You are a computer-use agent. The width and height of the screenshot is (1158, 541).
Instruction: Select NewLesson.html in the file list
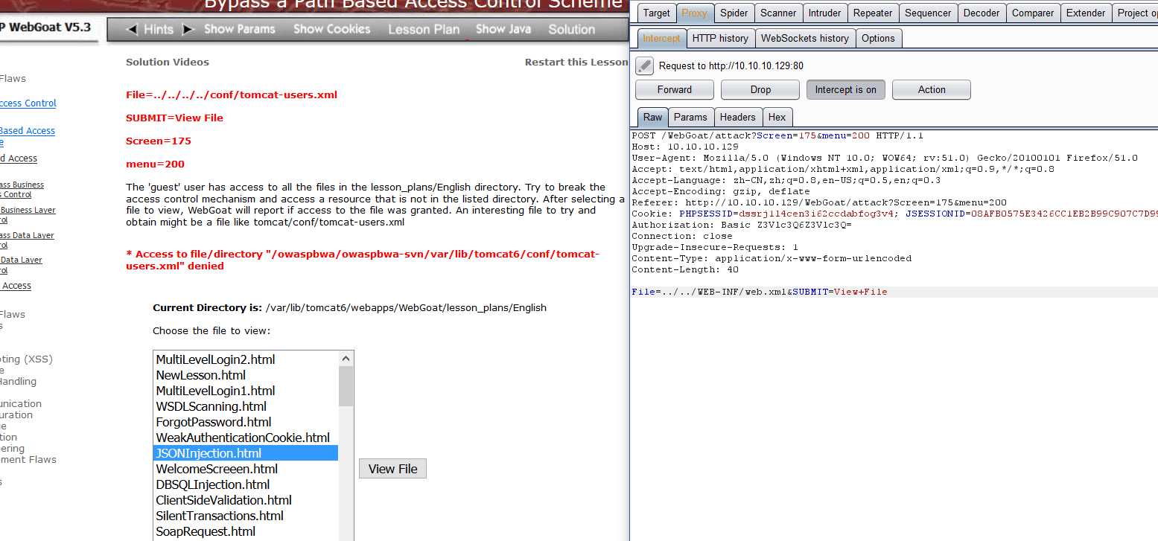[246, 375]
